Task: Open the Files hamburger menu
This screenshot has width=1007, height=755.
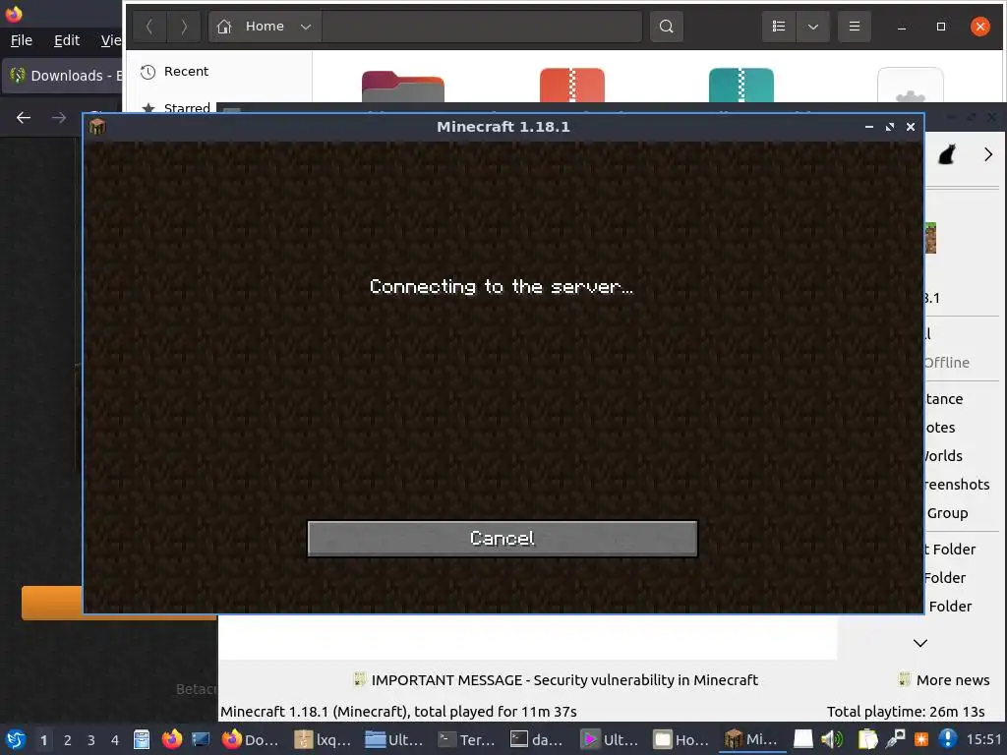Action: coord(855,27)
